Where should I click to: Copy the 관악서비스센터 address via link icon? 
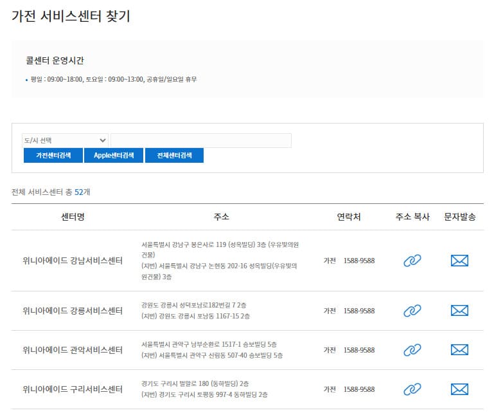point(412,350)
